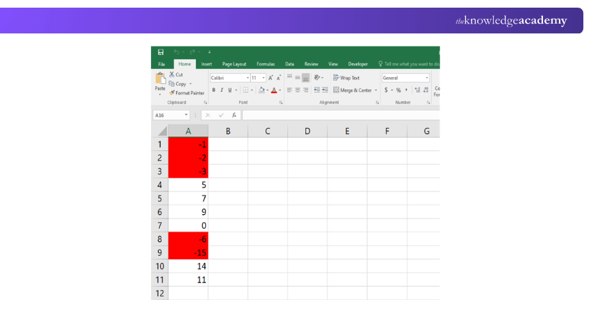Click the Copy button

click(177, 83)
